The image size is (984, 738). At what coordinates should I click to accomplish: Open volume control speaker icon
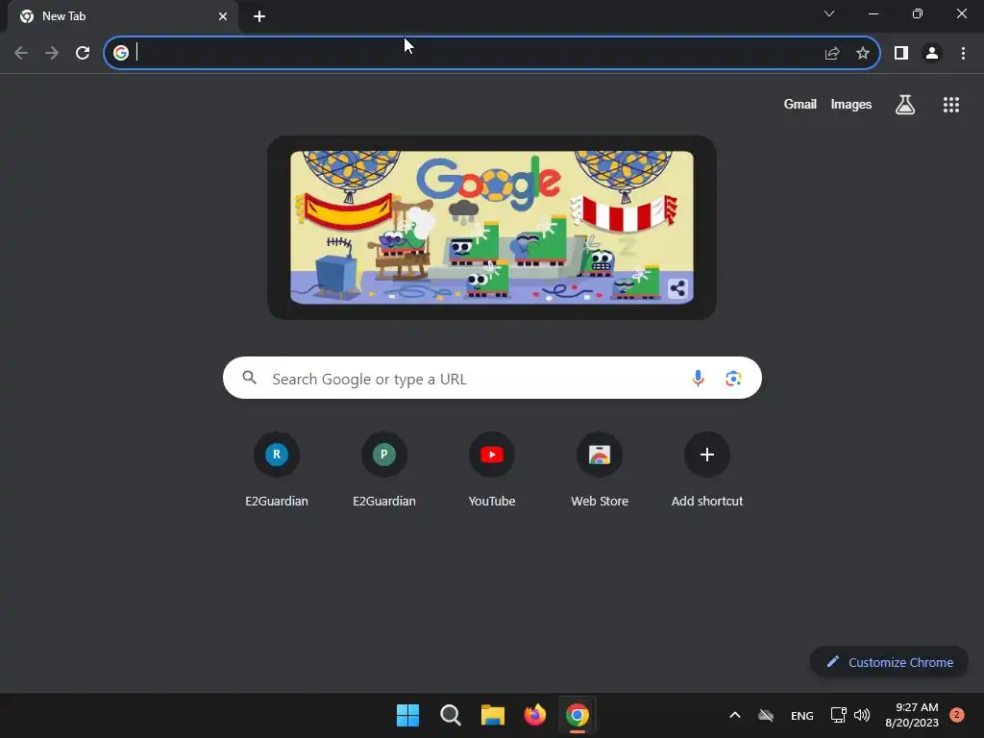click(x=862, y=715)
